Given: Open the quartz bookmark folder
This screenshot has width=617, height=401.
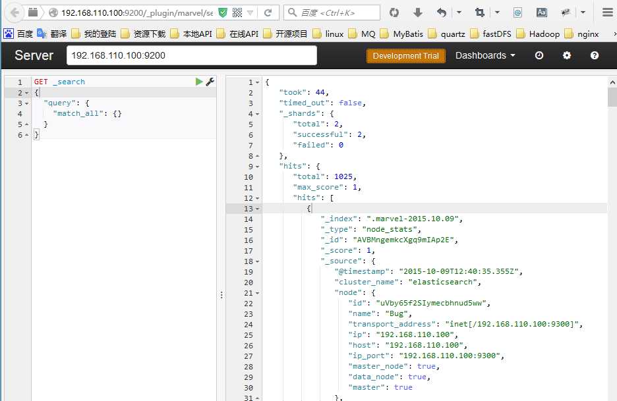Looking at the screenshot, I should click(447, 34).
